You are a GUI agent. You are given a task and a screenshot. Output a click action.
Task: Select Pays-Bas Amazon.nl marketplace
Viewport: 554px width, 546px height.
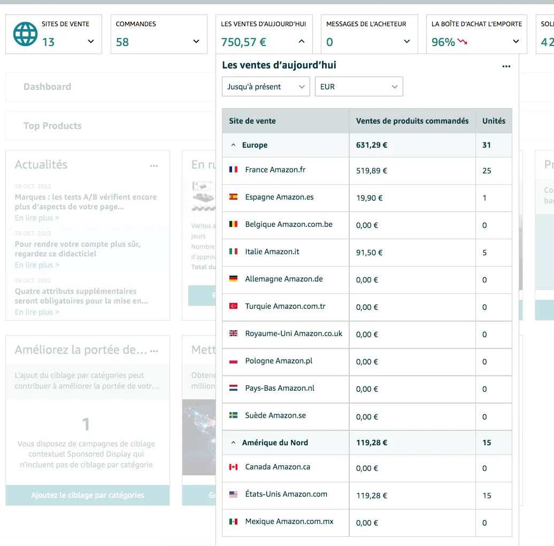click(280, 388)
